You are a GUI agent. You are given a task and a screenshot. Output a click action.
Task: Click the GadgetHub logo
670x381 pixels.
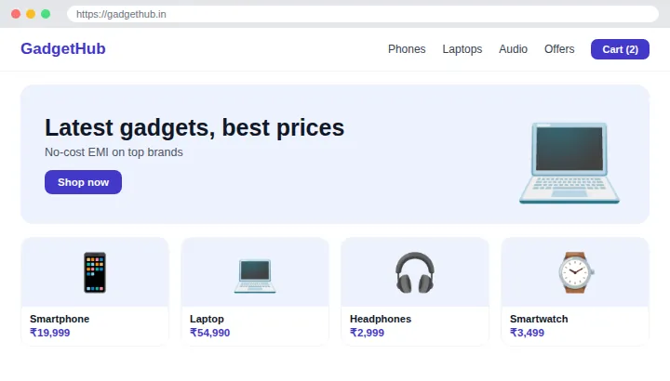point(63,48)
